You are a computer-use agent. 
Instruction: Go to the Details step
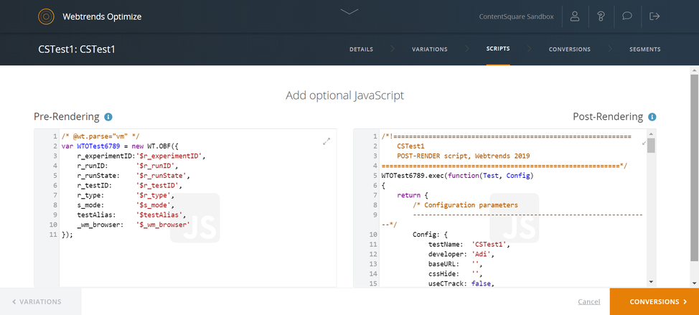(x=361, y=50)
